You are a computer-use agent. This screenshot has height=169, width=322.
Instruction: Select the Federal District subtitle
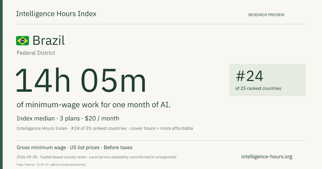(x=36, y=53)
